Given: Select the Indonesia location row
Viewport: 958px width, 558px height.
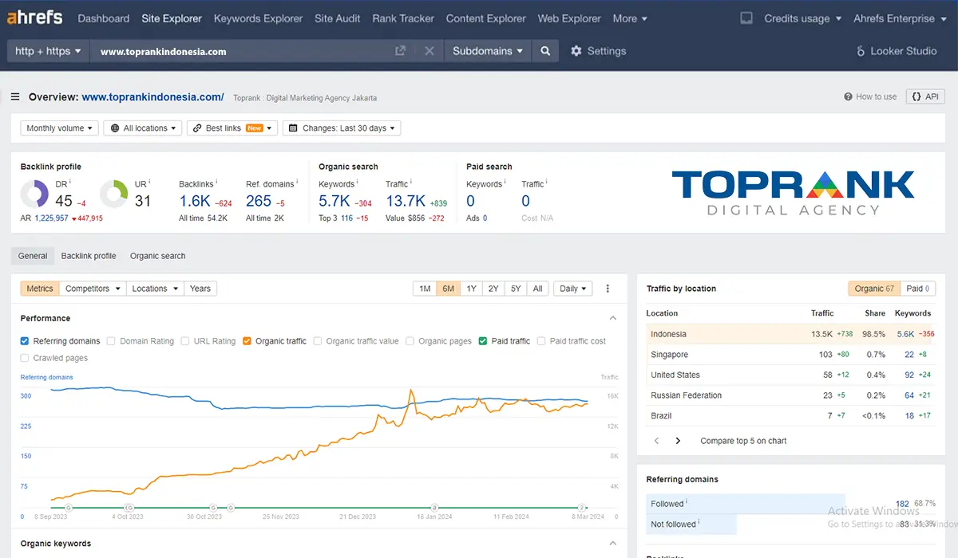Looking at the screenshot, I should click(x=790, y=334).
